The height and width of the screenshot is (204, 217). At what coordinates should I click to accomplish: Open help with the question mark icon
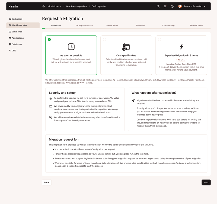click(x=172, y=6)
